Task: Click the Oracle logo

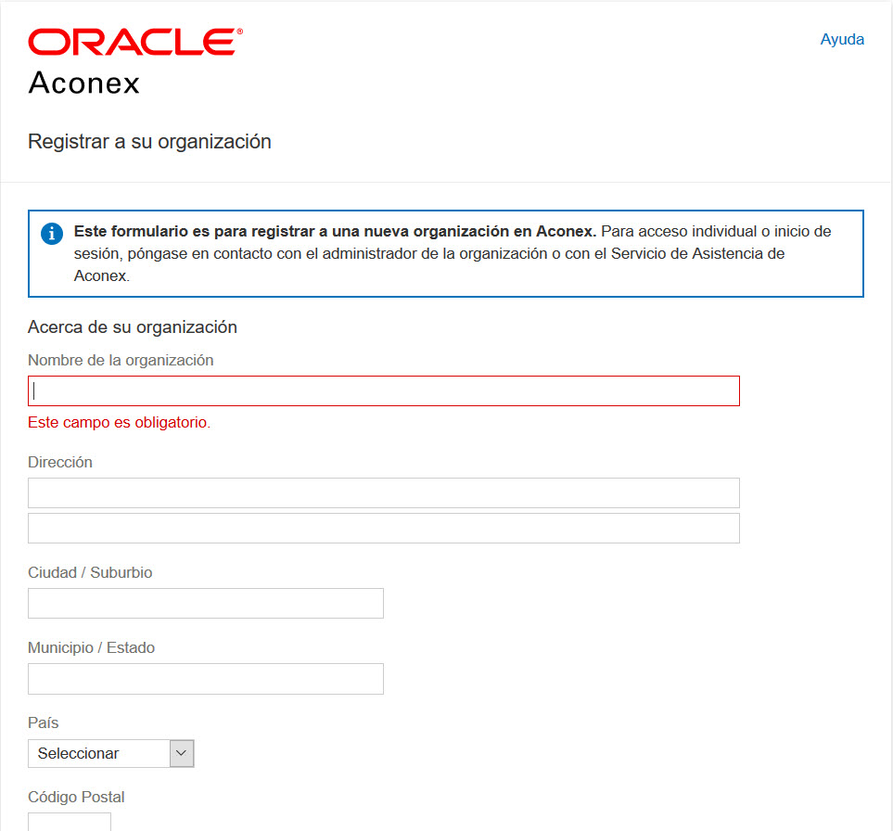Action: [135, 42]
